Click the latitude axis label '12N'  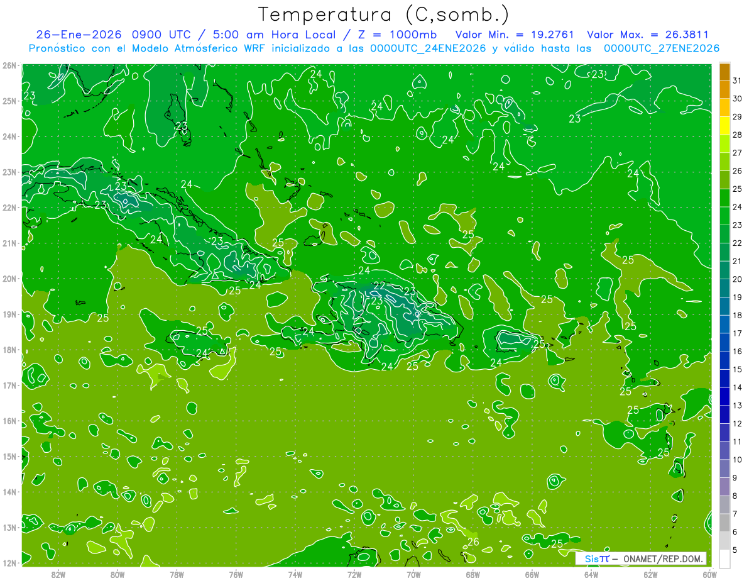click(9, 563)
